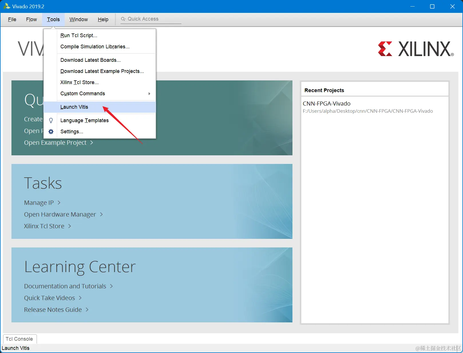Open the Help menu
The image size is (463, 353).
(x=103, y=19)
